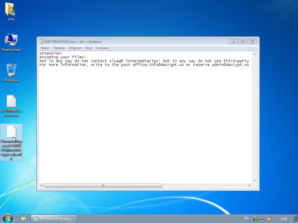Click the 'Attention!' text line

point(51,53)
